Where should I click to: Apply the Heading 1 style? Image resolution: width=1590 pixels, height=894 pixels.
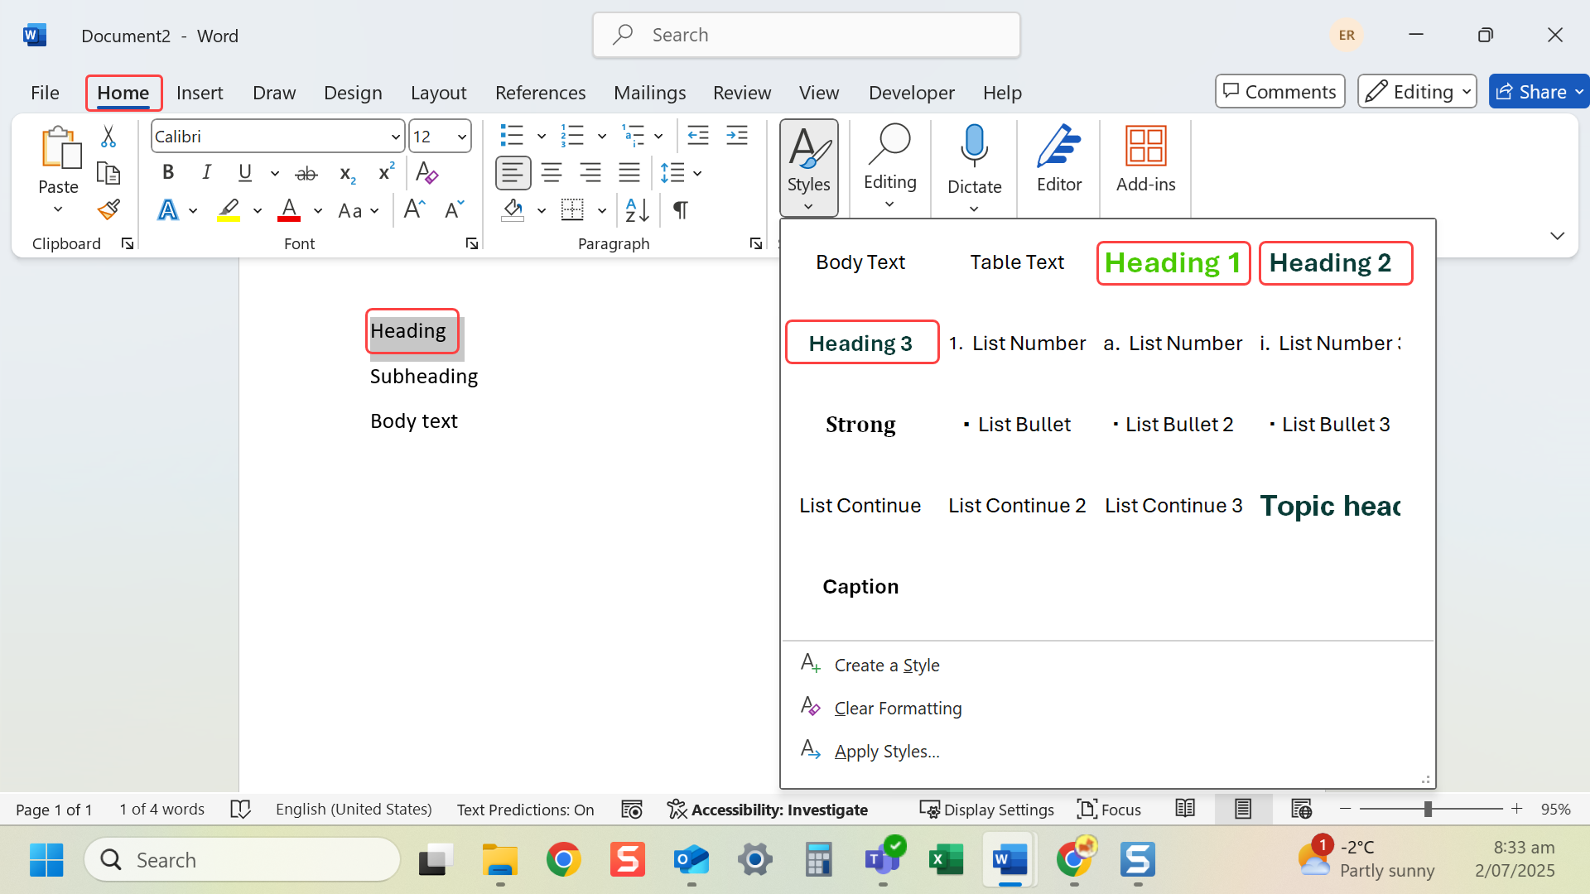[1173, 263]
